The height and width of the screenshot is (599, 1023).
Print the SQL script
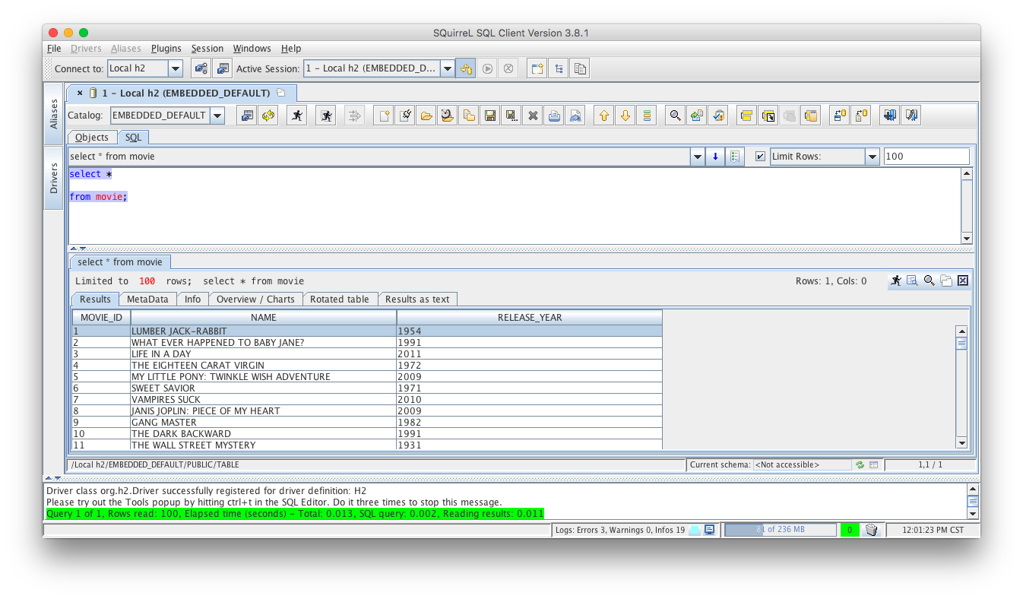tap(554, 115)
